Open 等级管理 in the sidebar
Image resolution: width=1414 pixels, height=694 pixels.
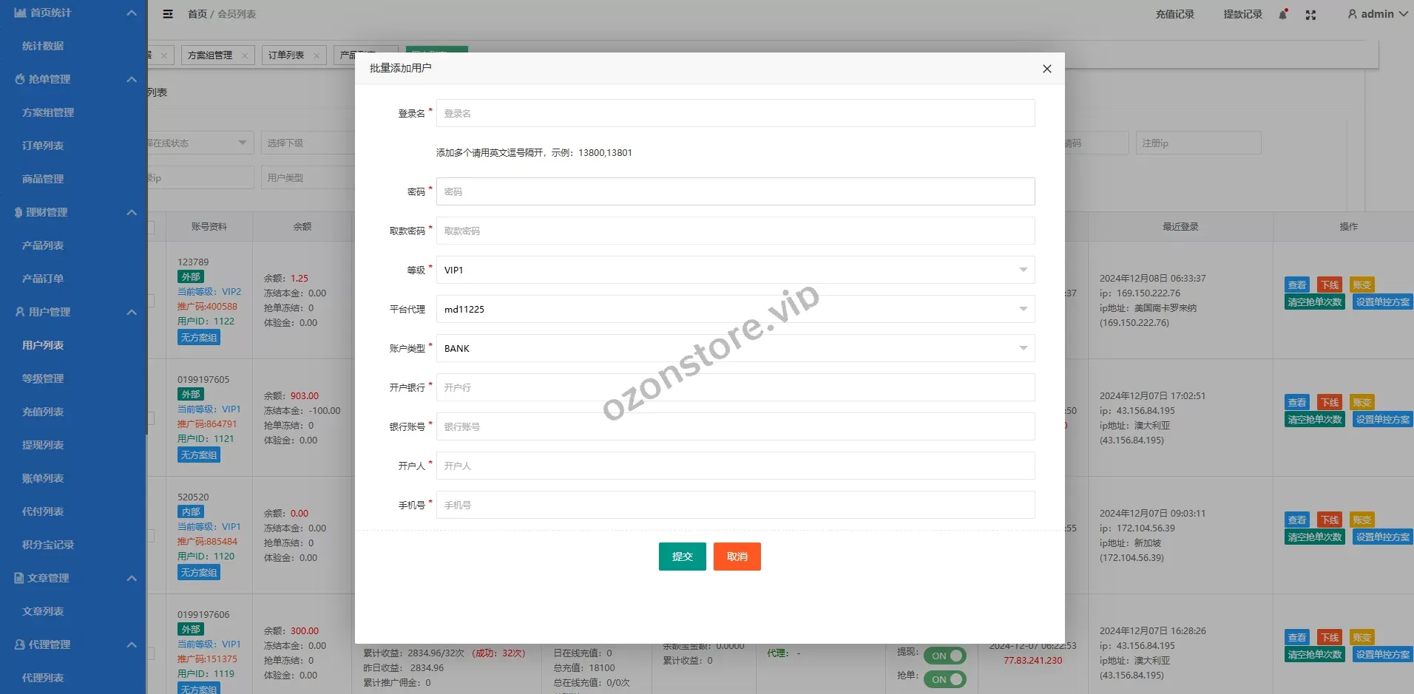pos(43,378)
